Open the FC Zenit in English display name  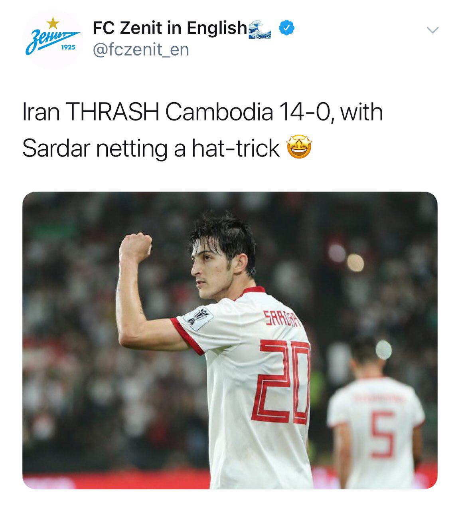[x=170, y=28]
